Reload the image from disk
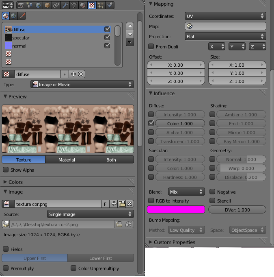274x277 pixels. click(x=129, y=225)
